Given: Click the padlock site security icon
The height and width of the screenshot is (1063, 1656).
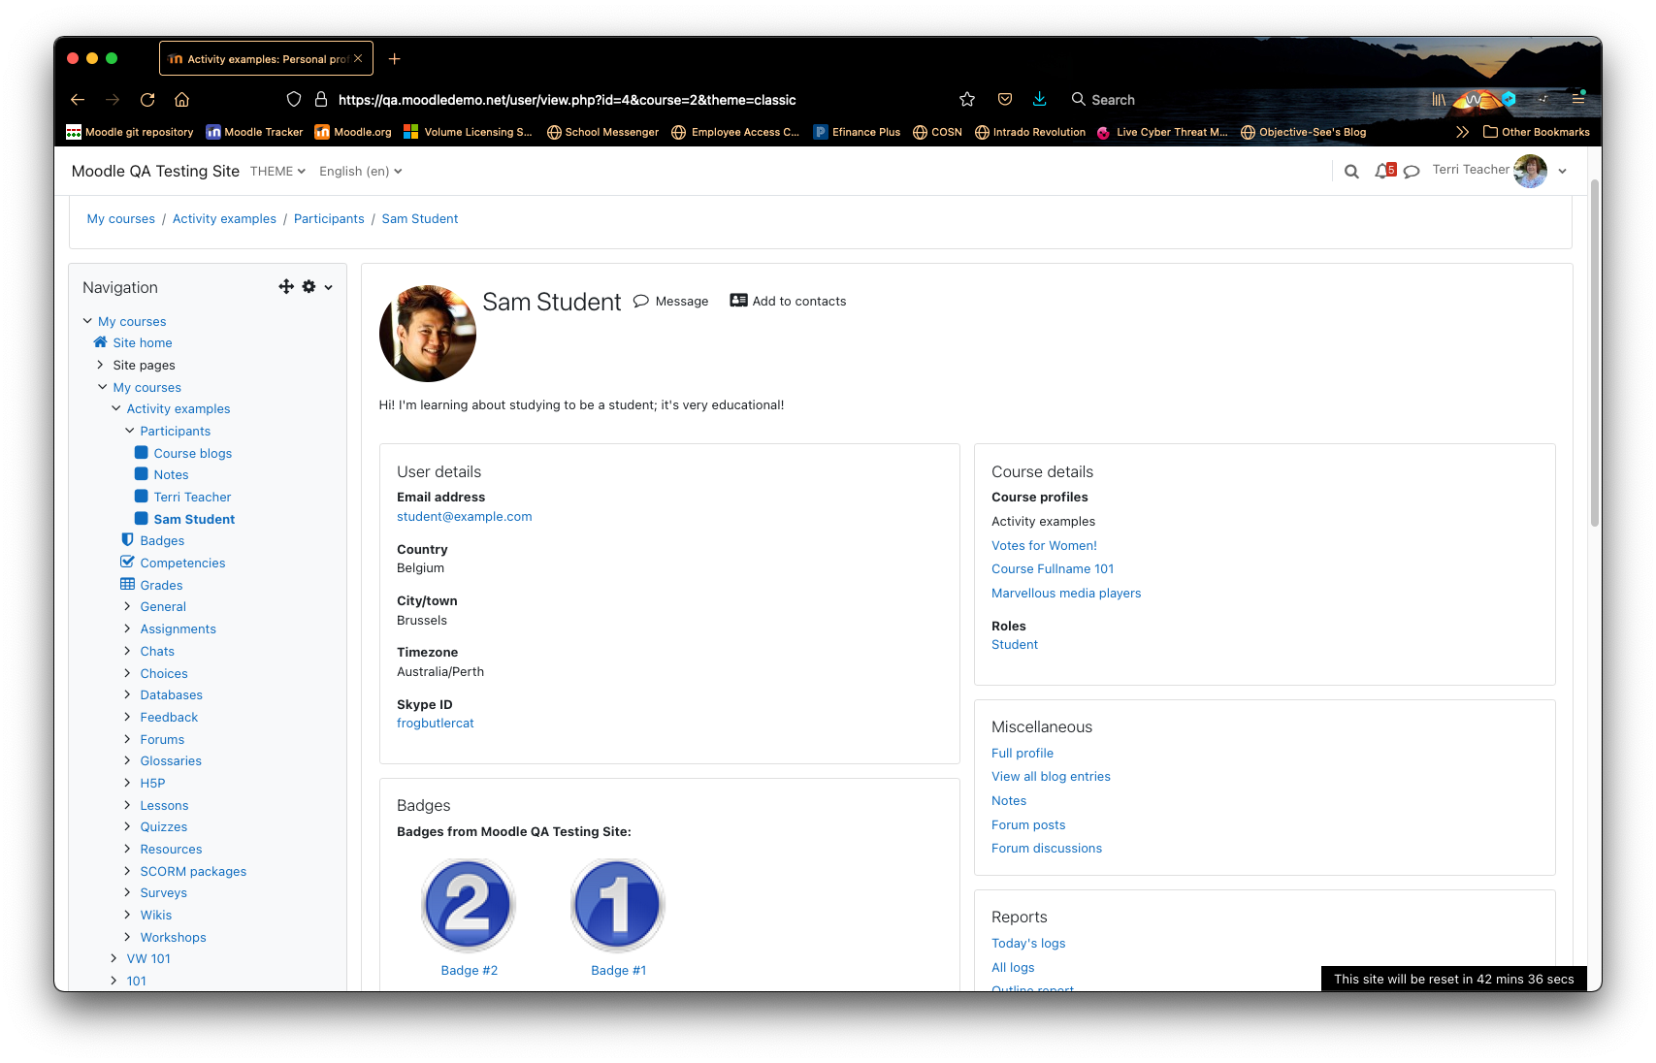Looking at the screenshot, I should [321, 100].
